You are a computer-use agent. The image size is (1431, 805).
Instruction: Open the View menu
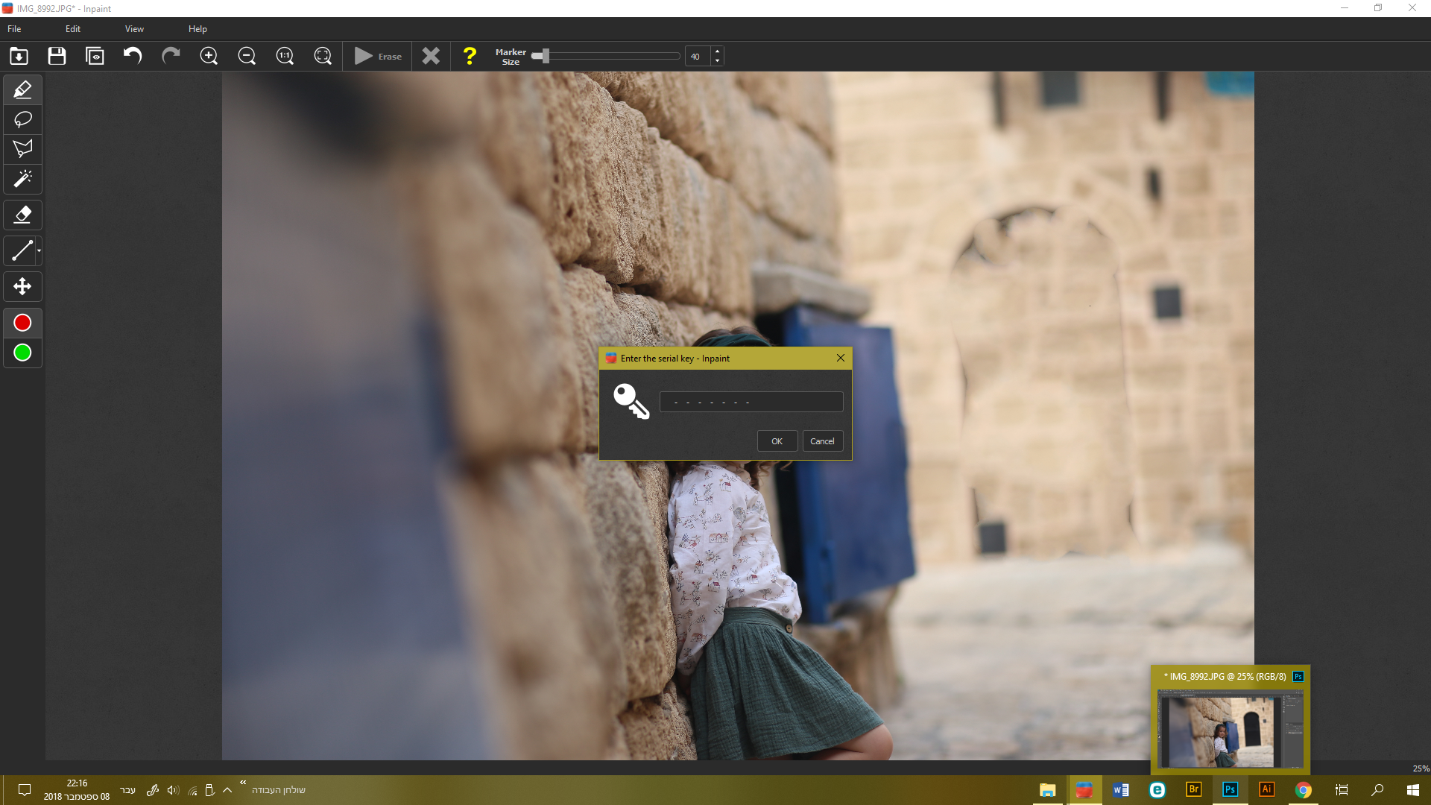pyautogui.click(x=134, y=29)
